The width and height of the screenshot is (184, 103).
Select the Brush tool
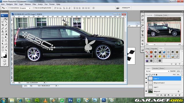6,28
